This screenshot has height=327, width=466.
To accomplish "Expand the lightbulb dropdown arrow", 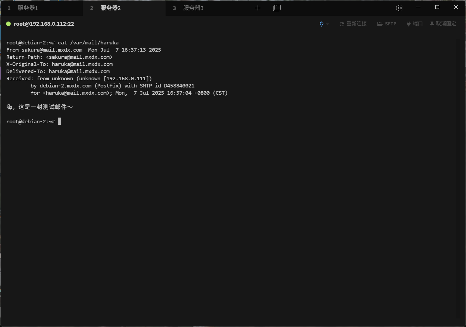I will (x=327, y=24).
